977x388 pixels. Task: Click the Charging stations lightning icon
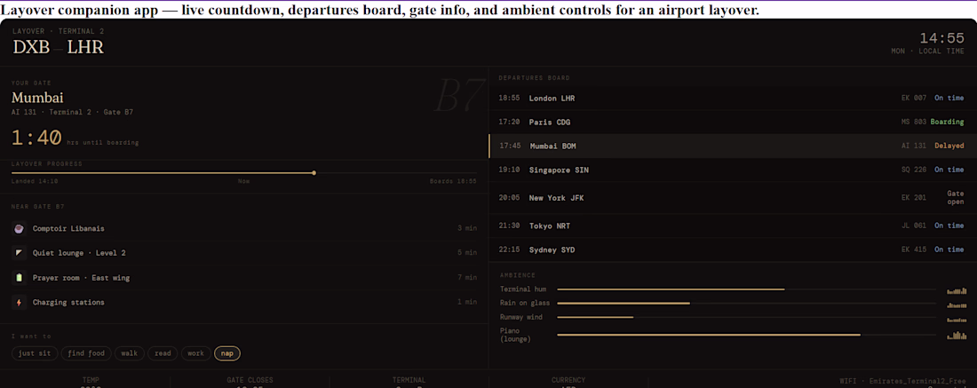[x=19, y=302]
